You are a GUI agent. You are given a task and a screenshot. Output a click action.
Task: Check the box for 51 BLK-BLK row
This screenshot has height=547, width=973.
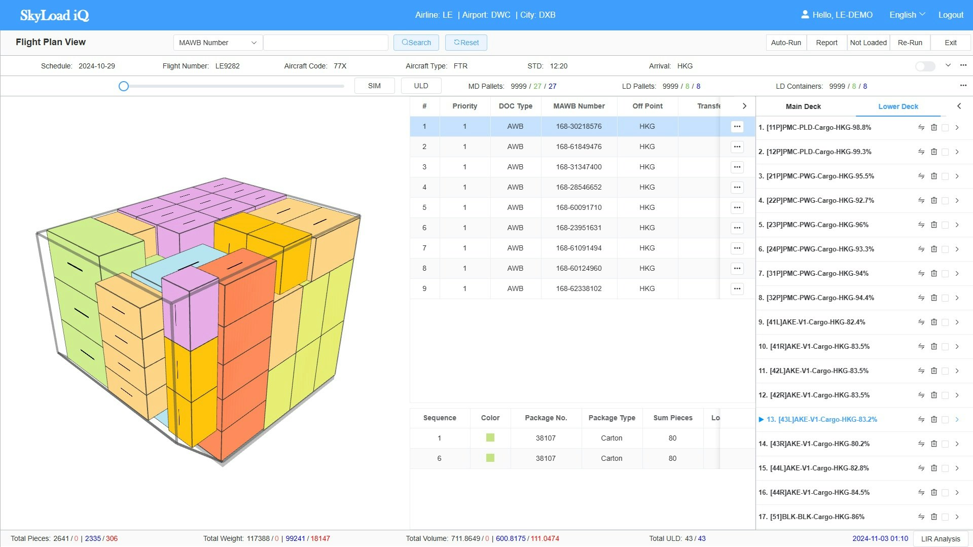coord(945,517)
